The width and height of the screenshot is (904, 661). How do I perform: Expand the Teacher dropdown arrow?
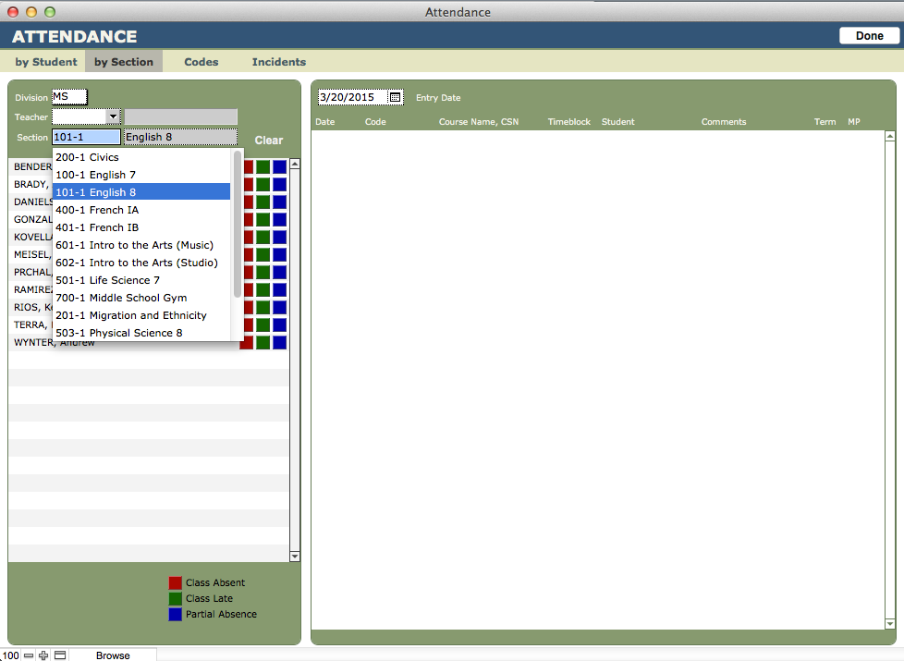[x=113, y=117]
